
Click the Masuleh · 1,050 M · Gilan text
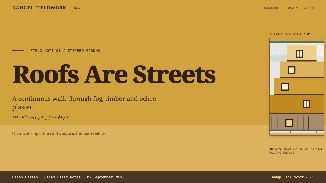(x=289, y=8)
